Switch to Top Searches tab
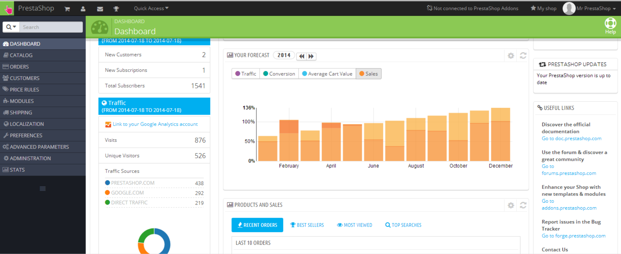 [403, 225]
